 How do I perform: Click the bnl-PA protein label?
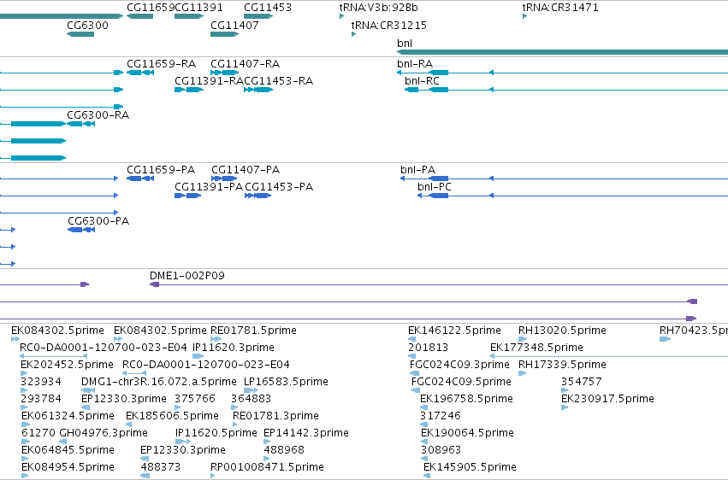pos(417,170)
